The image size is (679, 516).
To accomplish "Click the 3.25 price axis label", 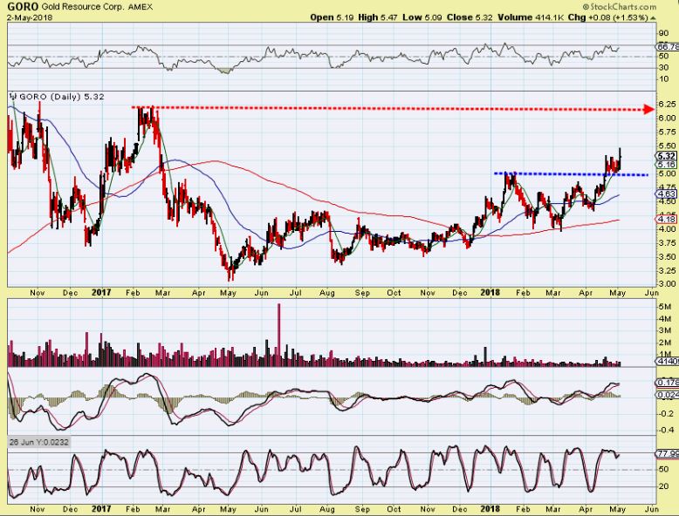I will [667, 271].
